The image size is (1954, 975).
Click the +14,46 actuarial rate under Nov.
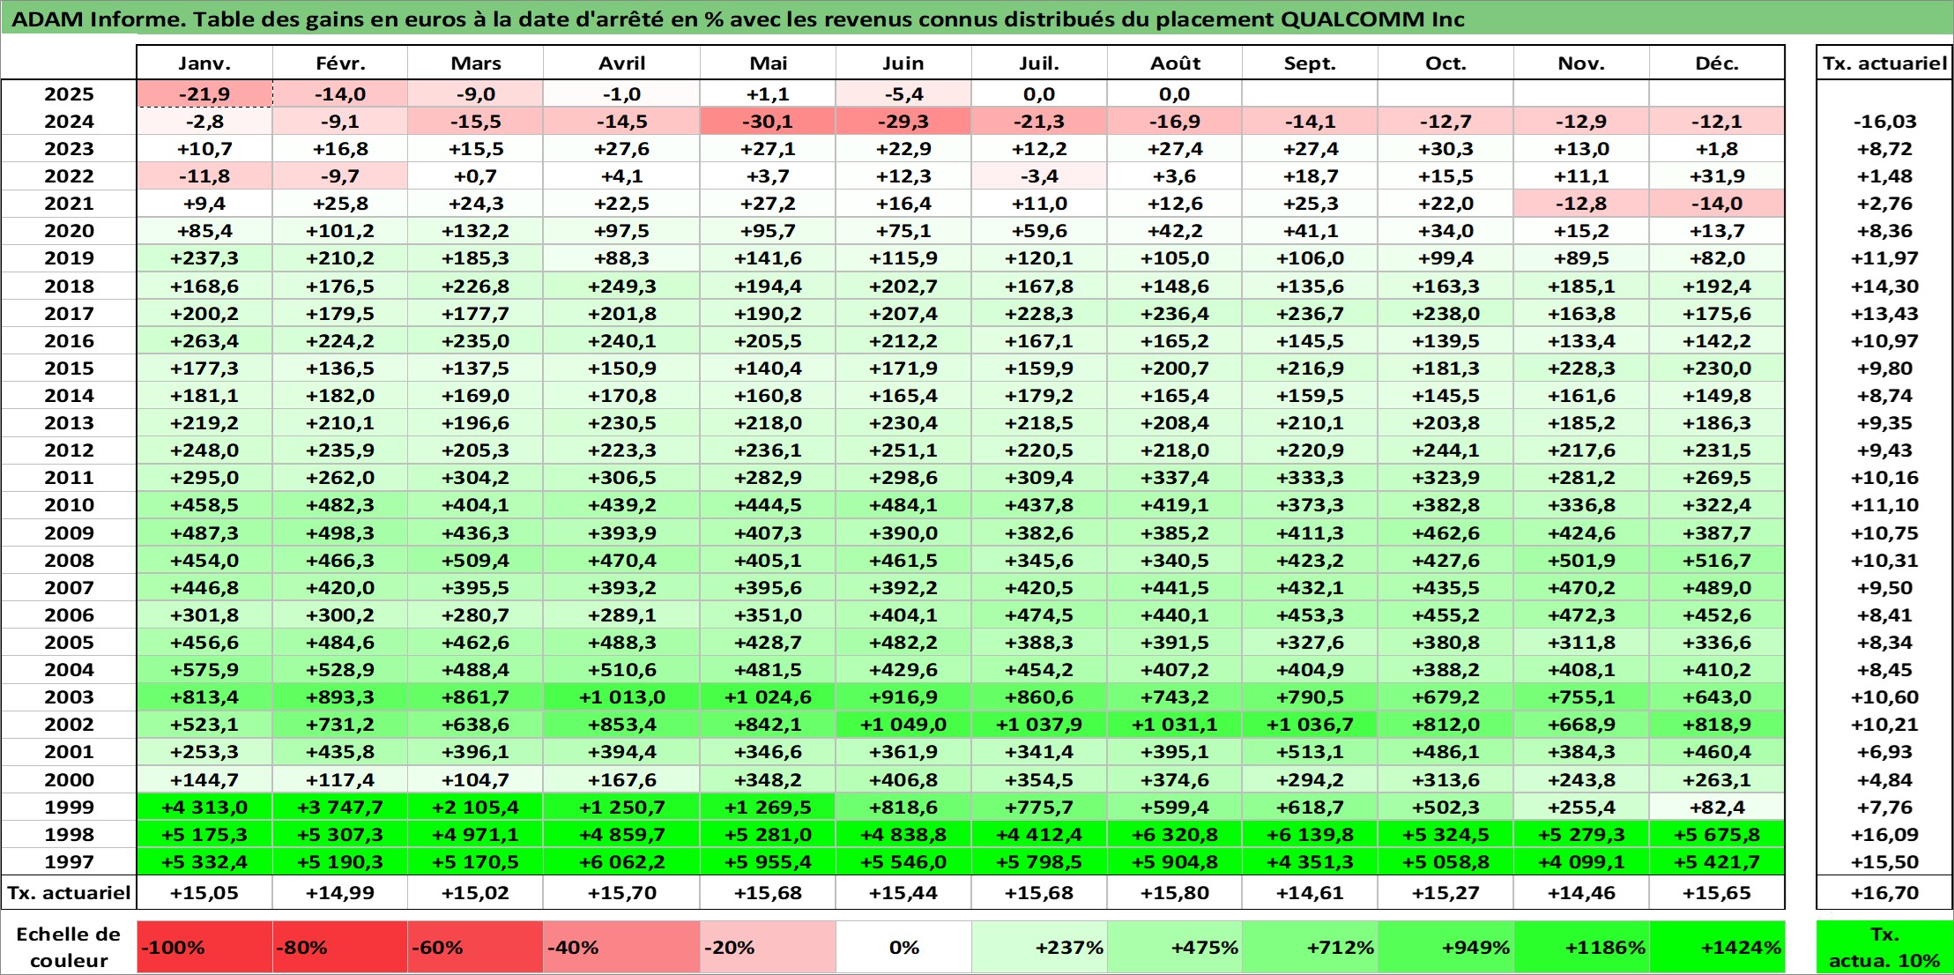point(1581,892)
